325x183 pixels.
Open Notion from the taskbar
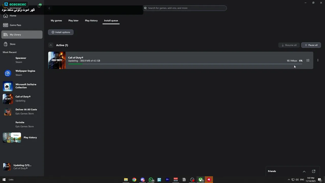184,180
